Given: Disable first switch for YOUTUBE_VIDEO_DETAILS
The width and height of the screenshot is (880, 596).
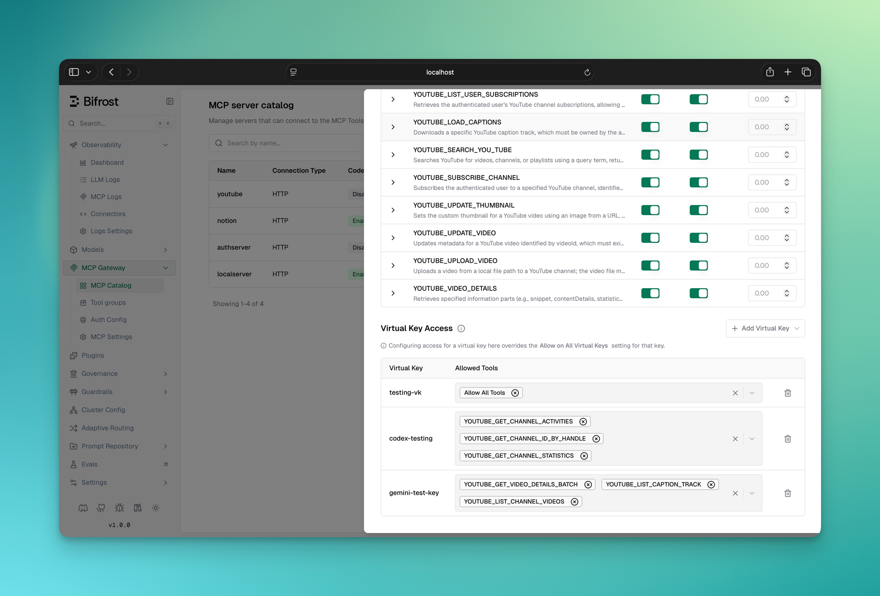Looking at the screenshot, I should (x=650, y=293).
